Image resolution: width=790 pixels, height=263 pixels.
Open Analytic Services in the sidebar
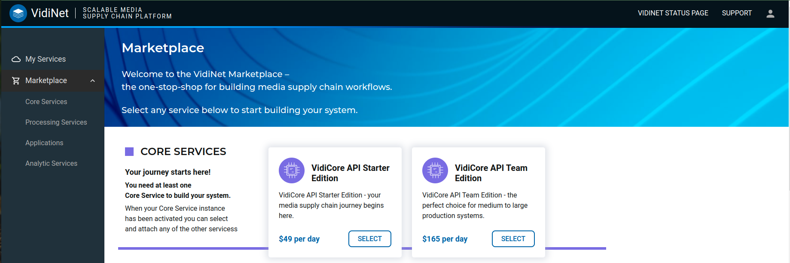click(x=51, y=163)
